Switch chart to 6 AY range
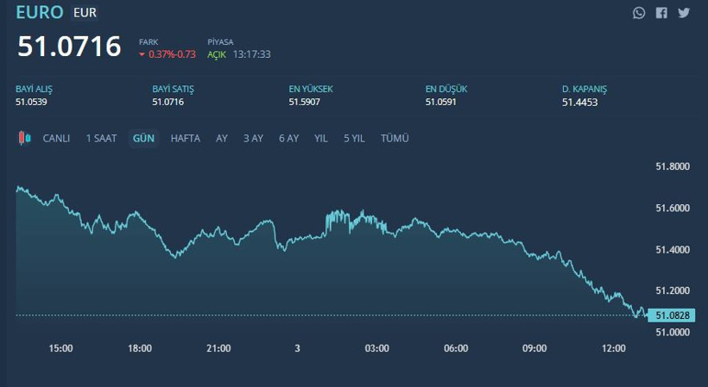The width and height of the screenshot is (708, 387). click(288, 138)
